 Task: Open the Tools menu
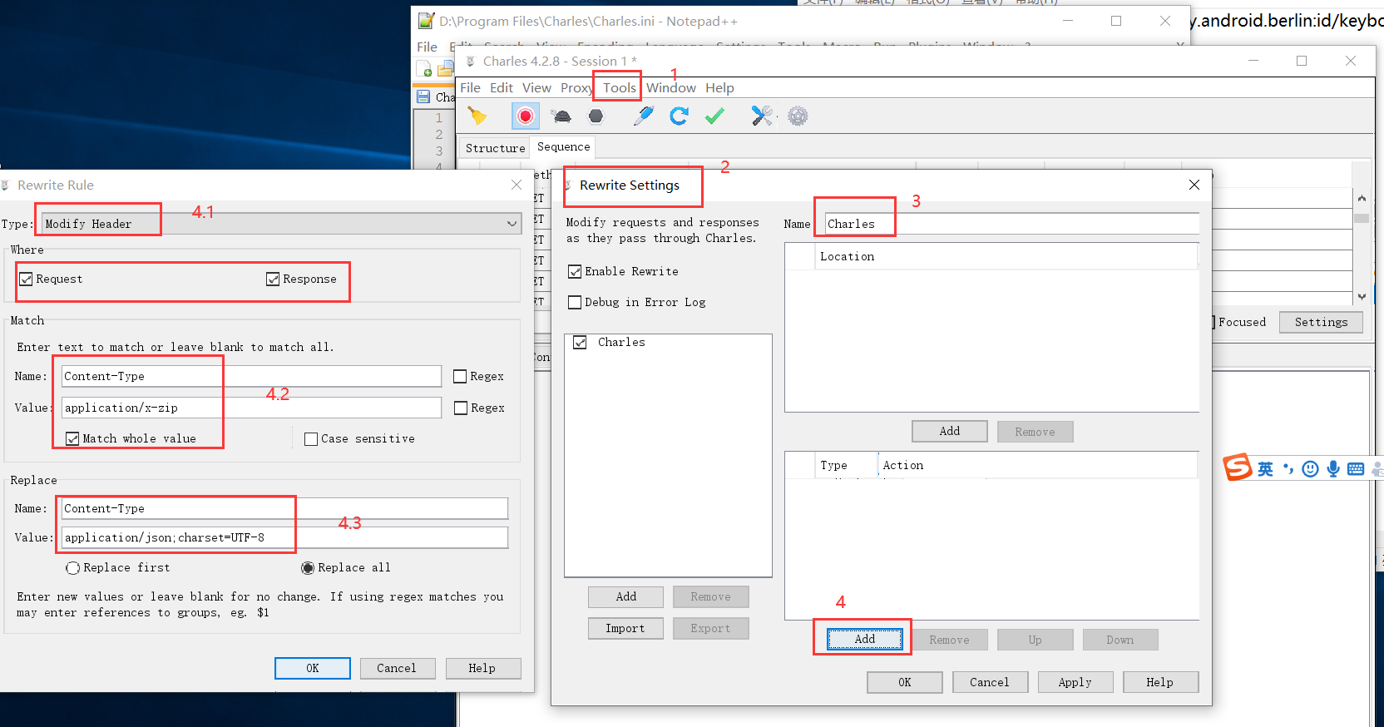(620, 87)
